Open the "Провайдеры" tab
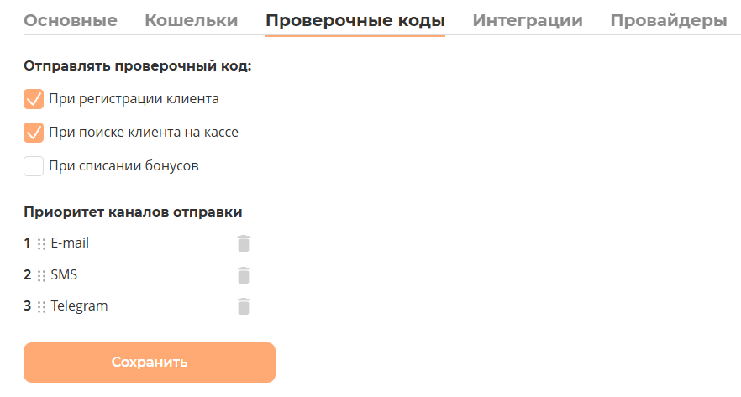This screenshot has height=397, width=741. tap(669, 20)
